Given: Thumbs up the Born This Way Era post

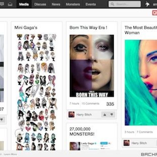Looking at the screenshot, I should point(105,114).
